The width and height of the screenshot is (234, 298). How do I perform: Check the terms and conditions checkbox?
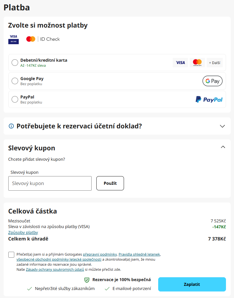tap(11, 254)
